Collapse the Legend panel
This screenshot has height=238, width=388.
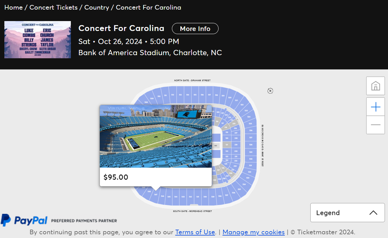tap(347, 213)
